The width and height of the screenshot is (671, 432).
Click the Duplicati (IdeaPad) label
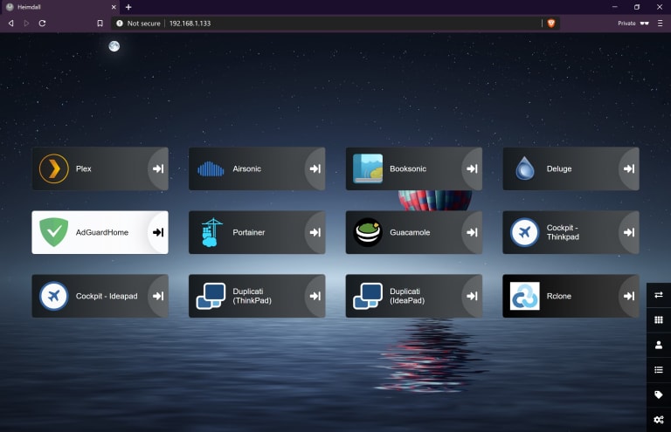407,296
